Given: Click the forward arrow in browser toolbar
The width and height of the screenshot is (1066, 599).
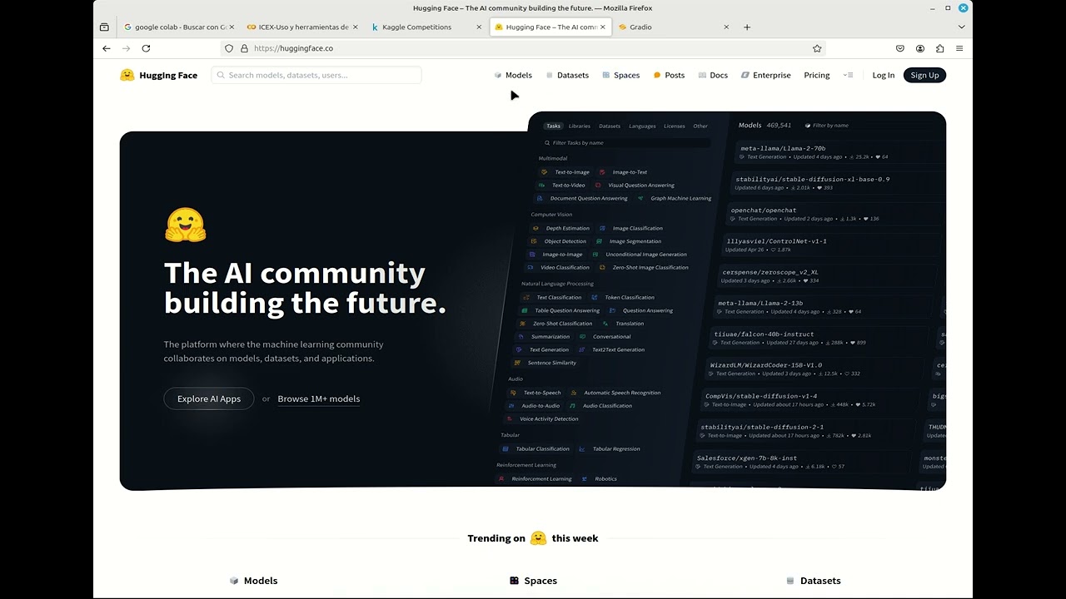Looking at the screenshot, I should pos(126,48).
